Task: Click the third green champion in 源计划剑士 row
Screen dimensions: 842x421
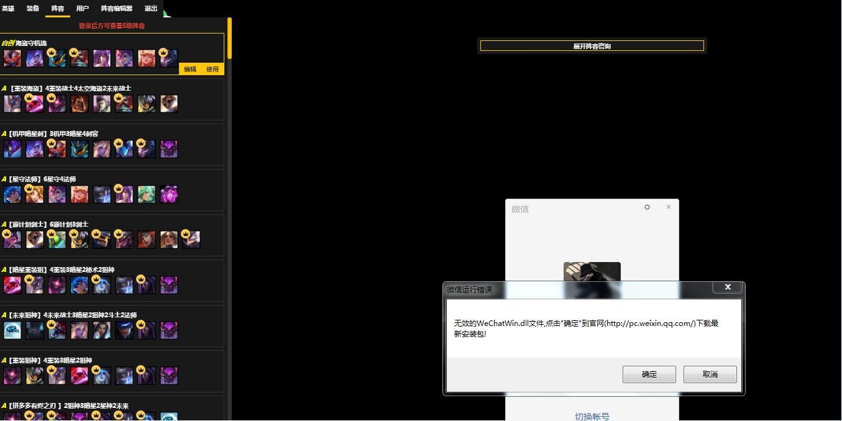Action: [57, 240]
